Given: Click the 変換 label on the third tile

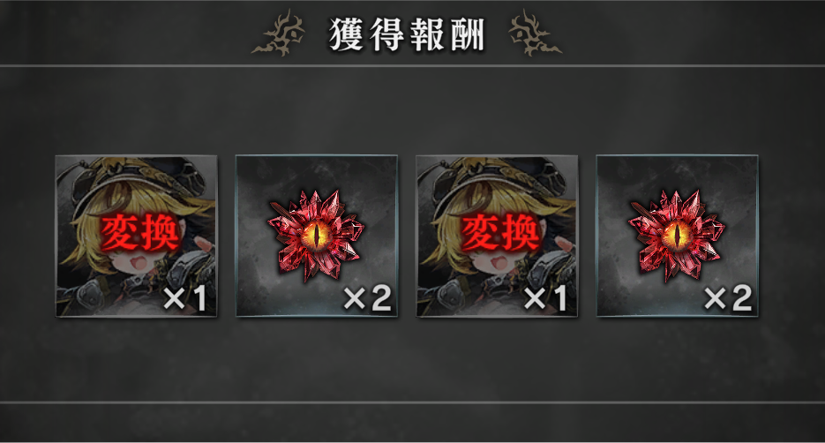Looking at the screenshot, I should [499, 233].
